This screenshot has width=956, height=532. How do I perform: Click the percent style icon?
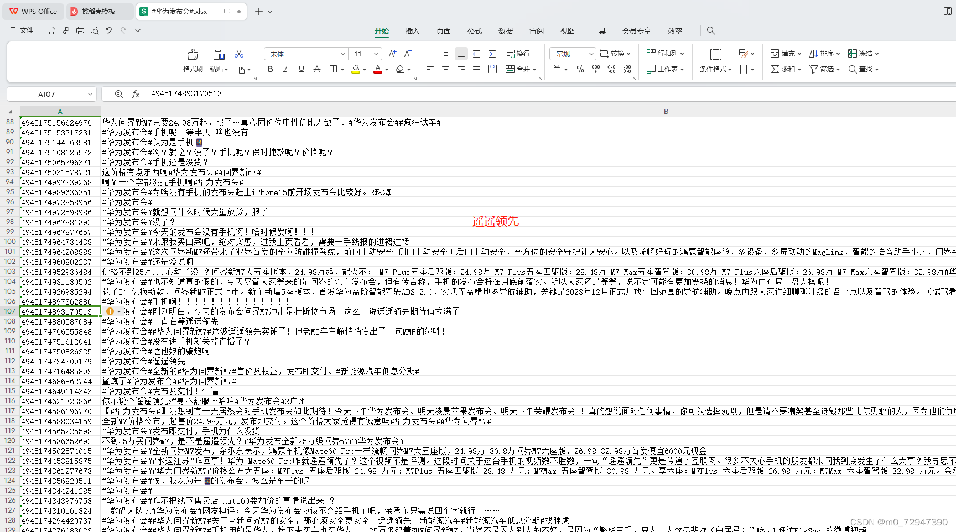(x=580, y=69)
